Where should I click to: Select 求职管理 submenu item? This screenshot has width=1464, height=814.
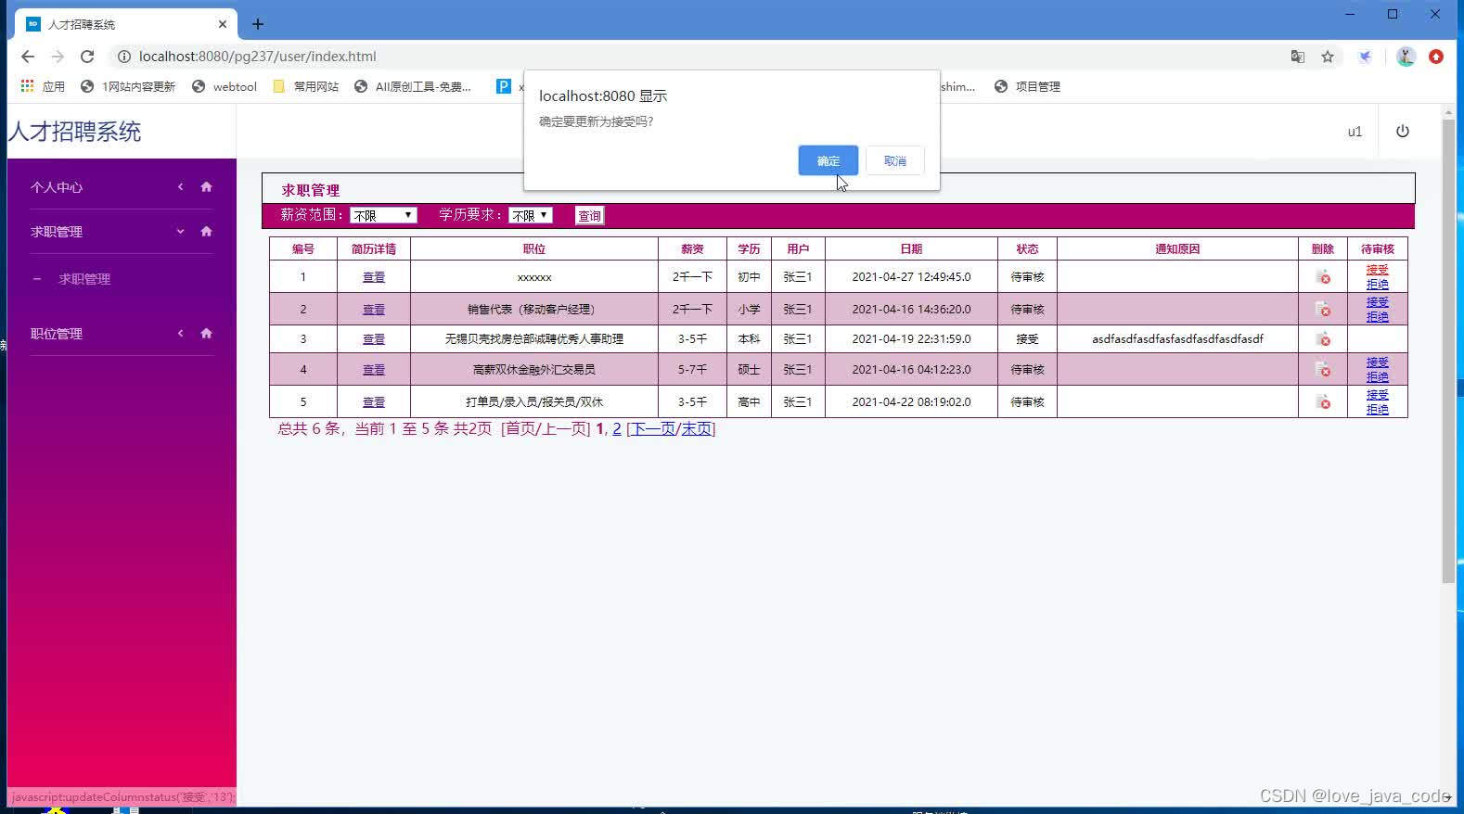84,279
